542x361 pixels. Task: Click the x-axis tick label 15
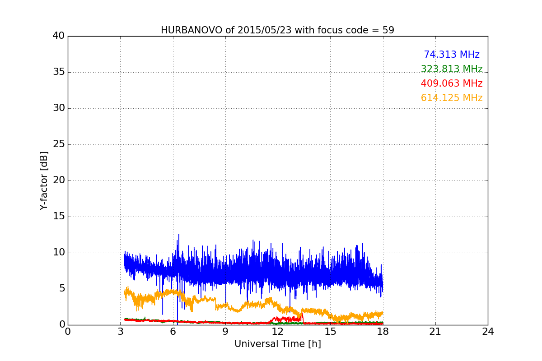point(330,331)
